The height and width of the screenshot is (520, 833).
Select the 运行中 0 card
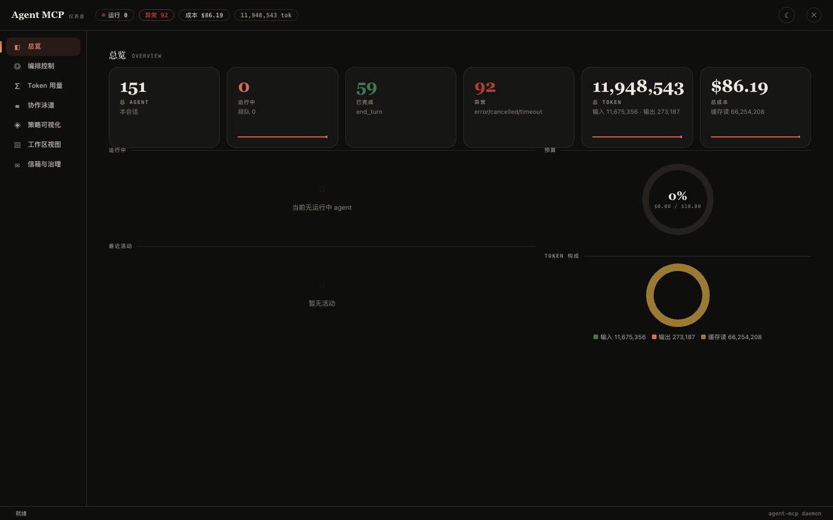(x=283, y=107)
